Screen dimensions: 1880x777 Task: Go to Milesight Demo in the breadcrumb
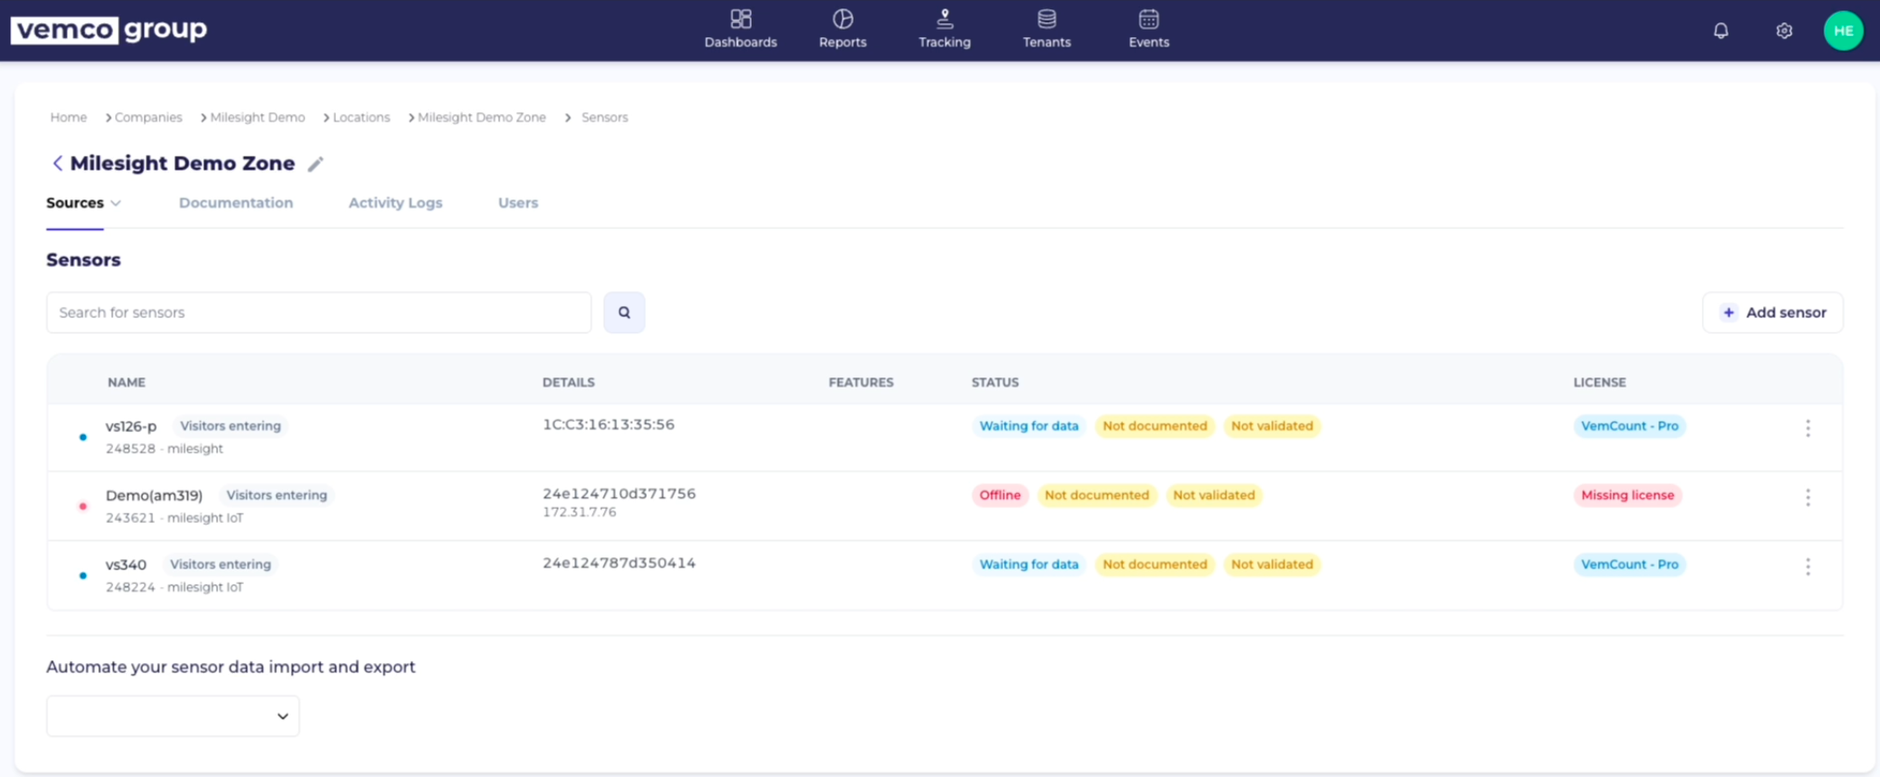pos(257,117)
